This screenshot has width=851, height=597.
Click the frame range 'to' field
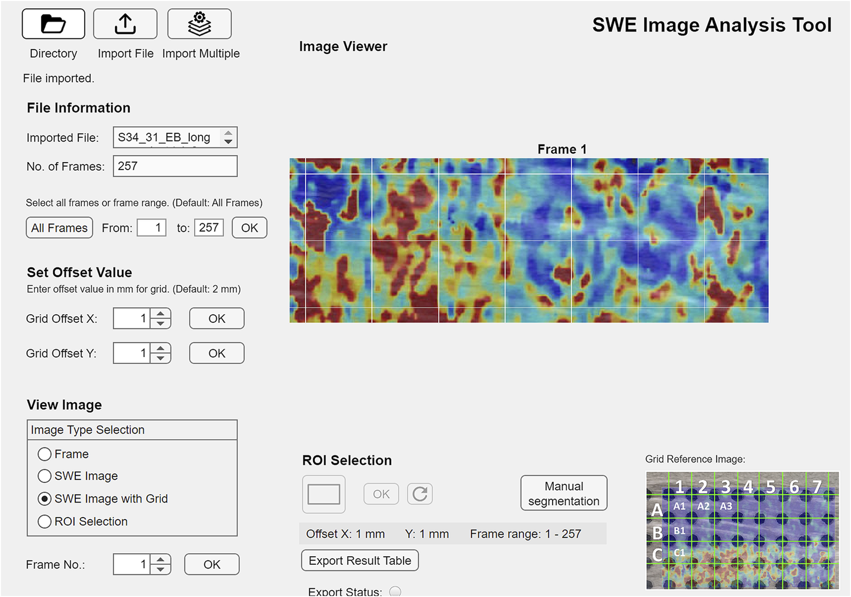209,228
